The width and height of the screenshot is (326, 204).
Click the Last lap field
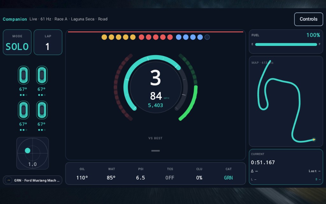314,171
